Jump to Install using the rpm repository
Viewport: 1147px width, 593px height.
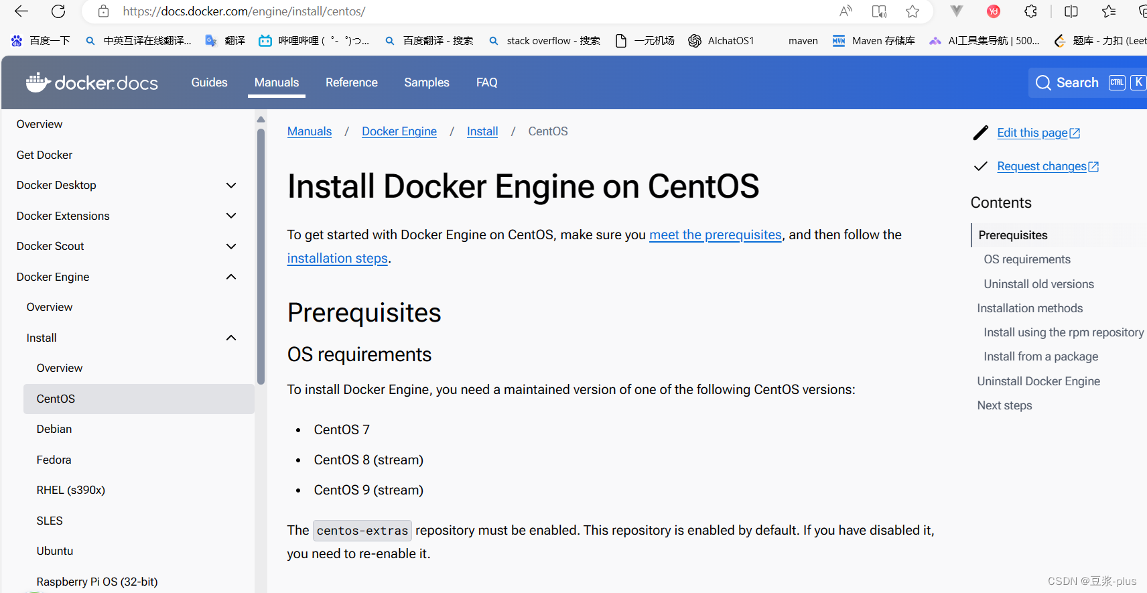(x=1064, y=332)
